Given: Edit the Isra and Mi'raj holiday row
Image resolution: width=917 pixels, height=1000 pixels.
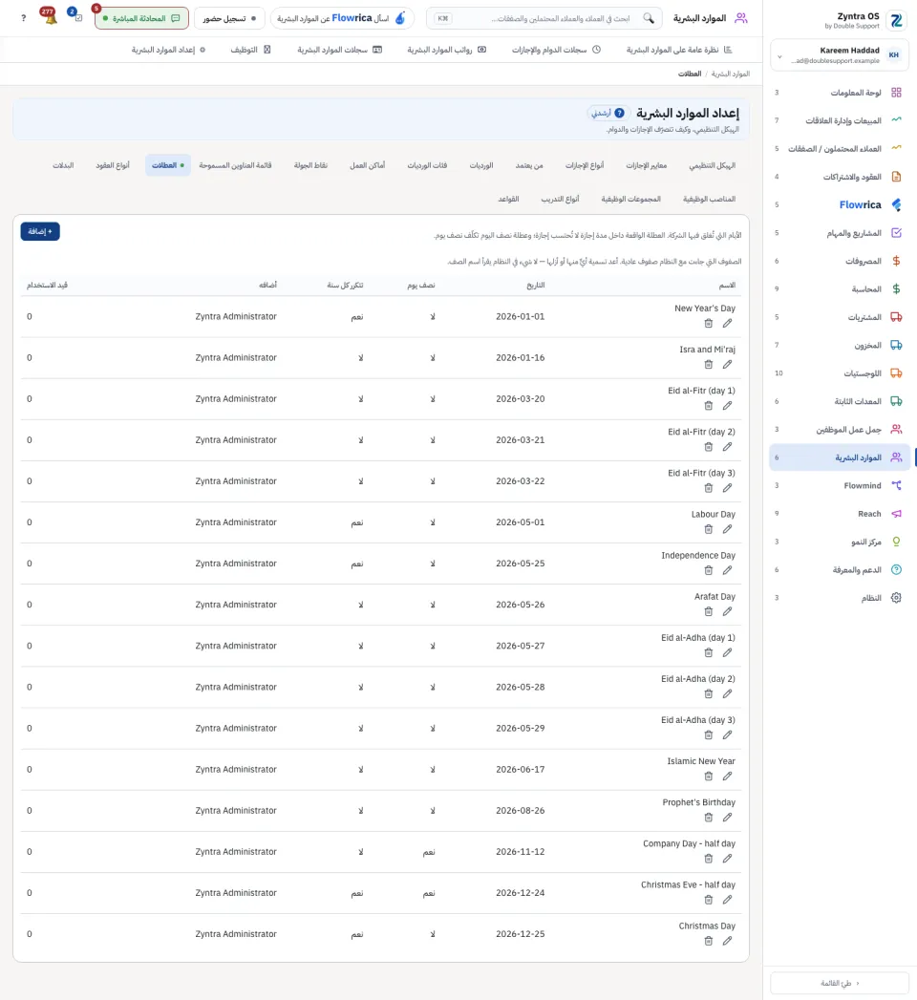Looking at the screenshot, I should point(727,365).
